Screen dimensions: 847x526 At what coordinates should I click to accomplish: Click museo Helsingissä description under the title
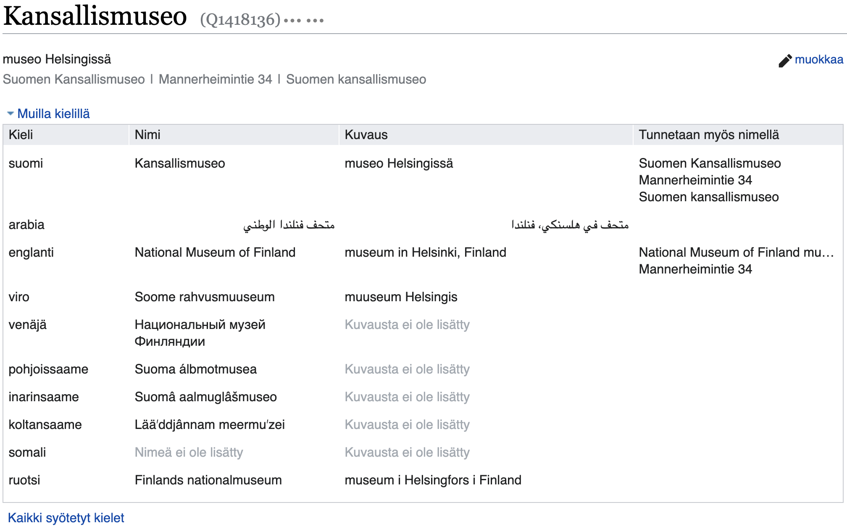57,59
